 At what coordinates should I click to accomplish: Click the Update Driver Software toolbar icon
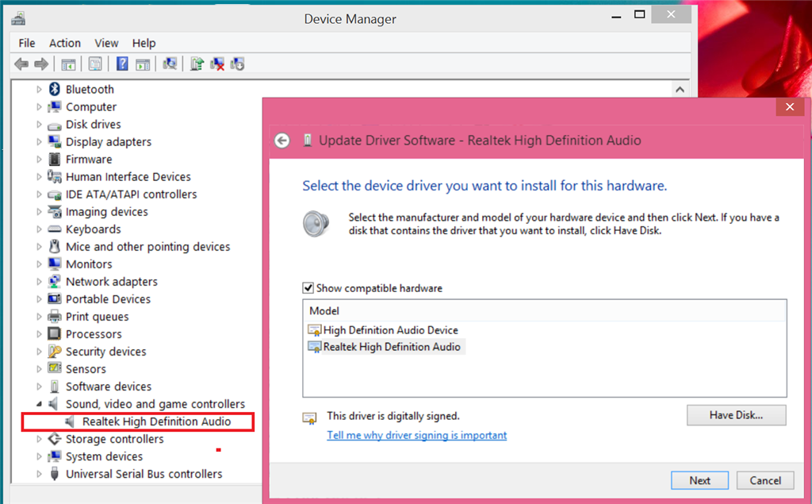pos(197,63)
